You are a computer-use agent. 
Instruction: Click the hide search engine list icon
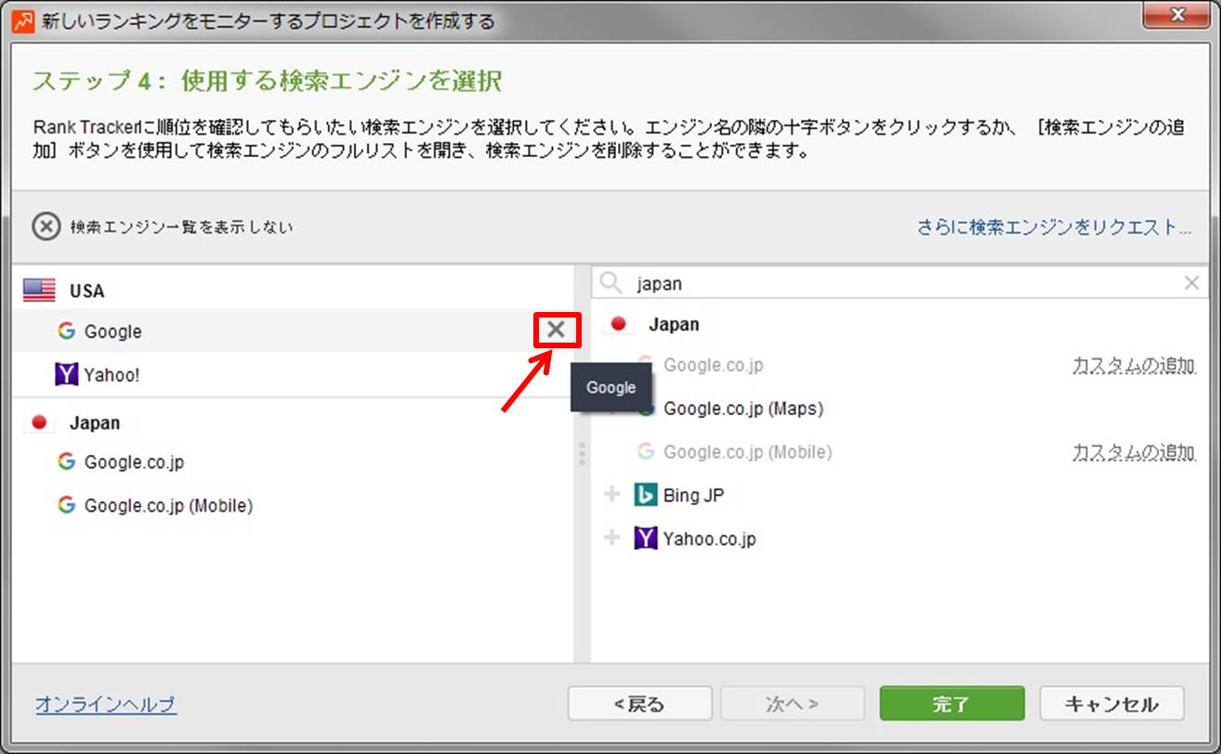46,227
